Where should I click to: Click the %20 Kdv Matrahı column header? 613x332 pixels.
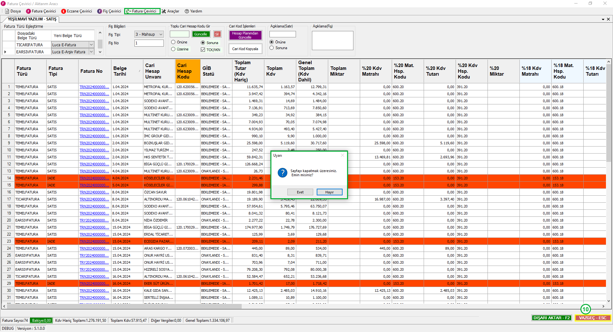[376, 71]
